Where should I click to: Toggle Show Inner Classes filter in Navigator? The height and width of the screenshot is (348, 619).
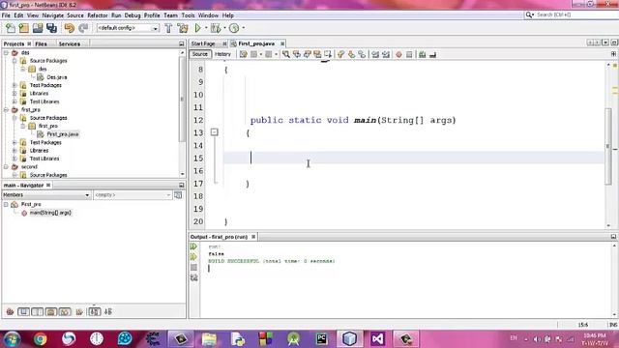pyautogui.click(x=65, y=311)
